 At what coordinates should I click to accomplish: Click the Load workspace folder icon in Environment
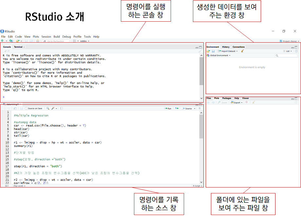[208, 51]
